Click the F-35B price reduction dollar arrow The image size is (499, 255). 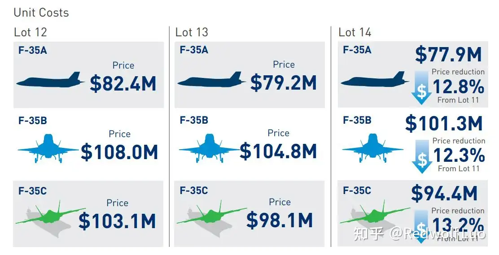click(422, 156)
